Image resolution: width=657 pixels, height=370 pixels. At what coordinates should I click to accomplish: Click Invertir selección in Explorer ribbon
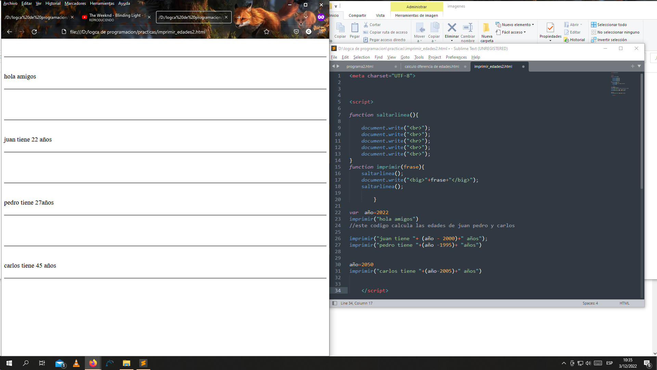609,40
